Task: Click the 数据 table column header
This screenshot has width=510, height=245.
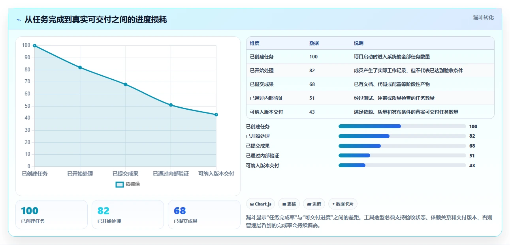Action: click(x=314, y=43)
